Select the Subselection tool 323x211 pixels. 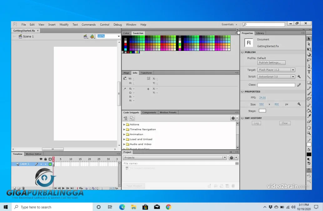coord(309,44)
